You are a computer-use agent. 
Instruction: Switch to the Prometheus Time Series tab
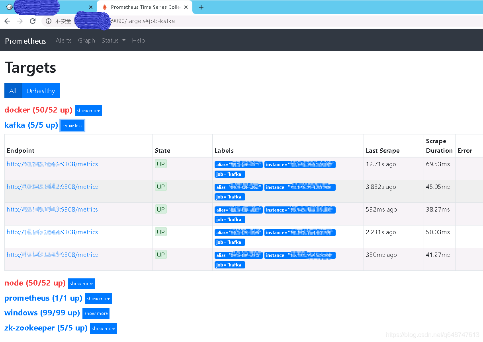[x=145, y=7]
